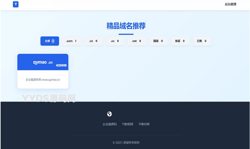Click the blue Y logo icon
Viewport: 250px width, 149px height.
click(x=16, y=4)
